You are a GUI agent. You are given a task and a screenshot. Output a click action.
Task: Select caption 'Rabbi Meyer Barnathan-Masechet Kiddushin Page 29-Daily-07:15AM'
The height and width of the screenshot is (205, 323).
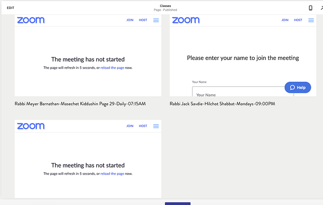80,104
